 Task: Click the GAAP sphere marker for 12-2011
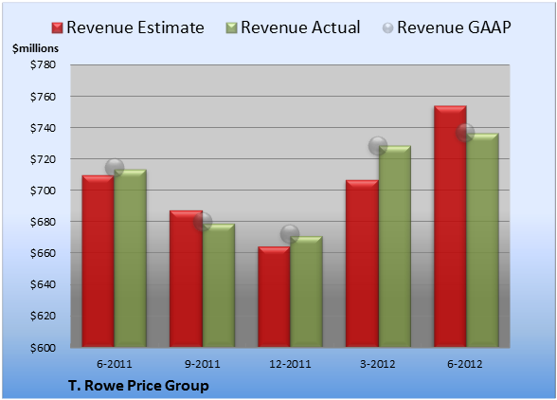tap(290, 234)
